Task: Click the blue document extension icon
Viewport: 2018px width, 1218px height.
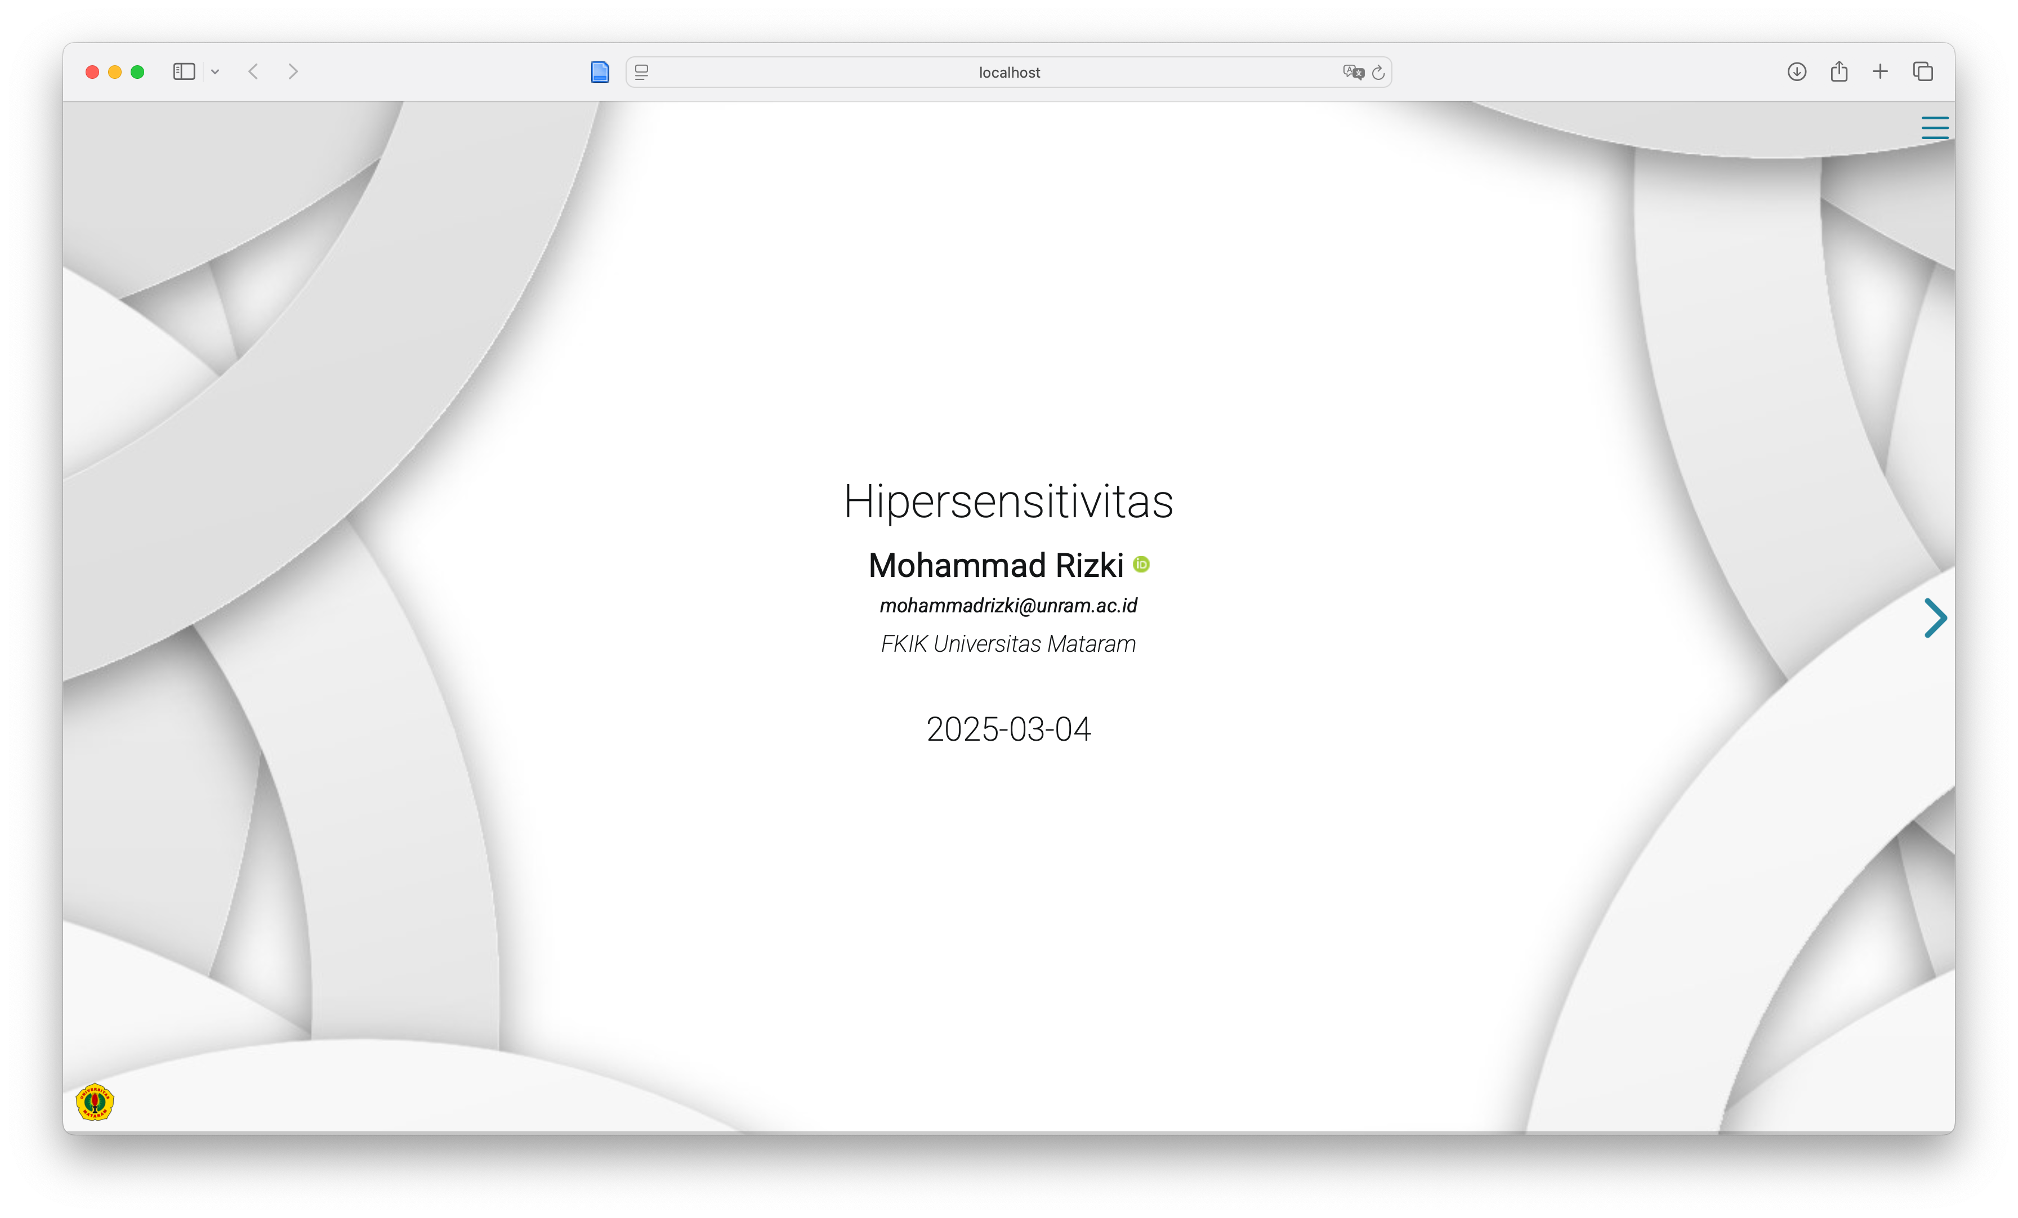Action: (x=600, y=72)
